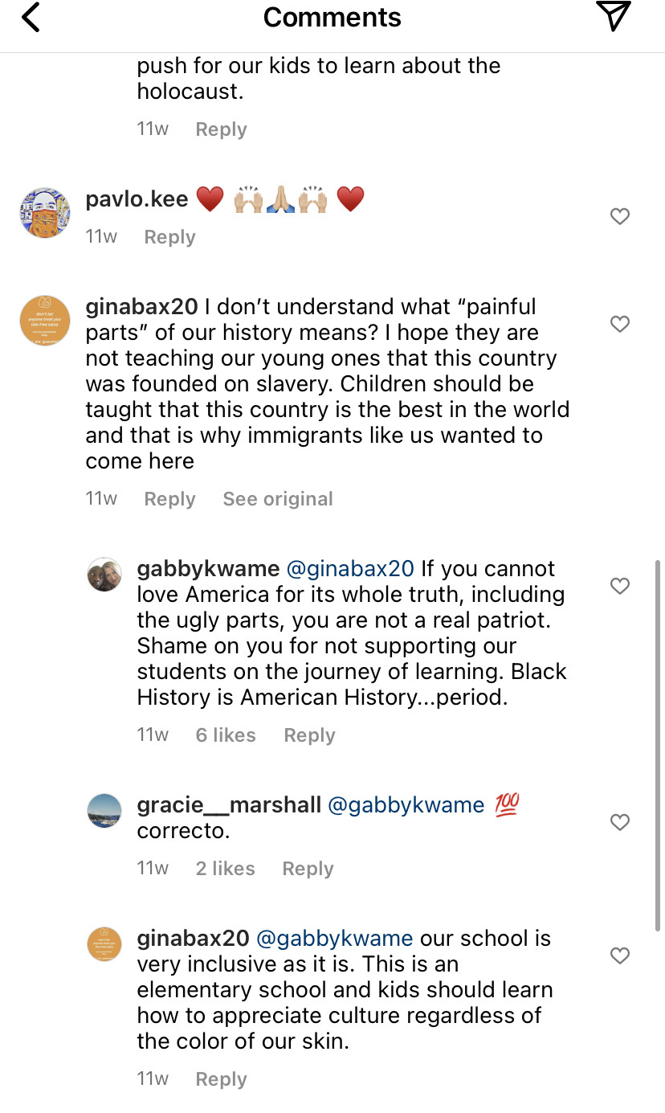
Task: Like pavlo.kee's emoji comment
Action: 620,216
